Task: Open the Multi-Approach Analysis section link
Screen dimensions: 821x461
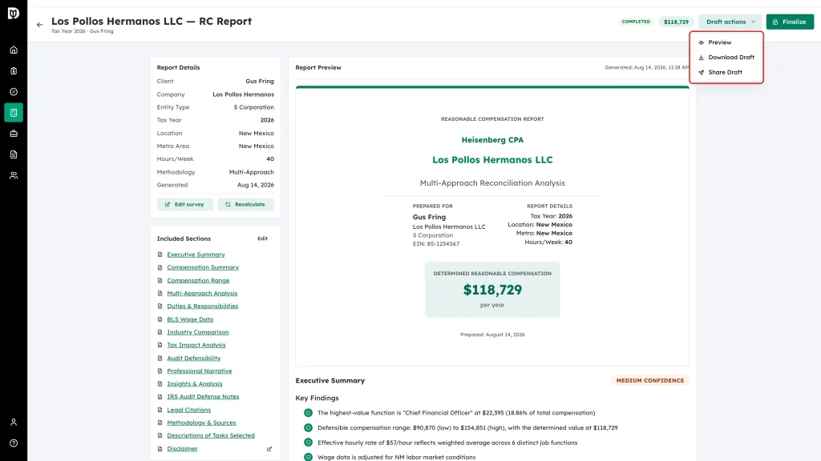Action: tap(202, 293)
